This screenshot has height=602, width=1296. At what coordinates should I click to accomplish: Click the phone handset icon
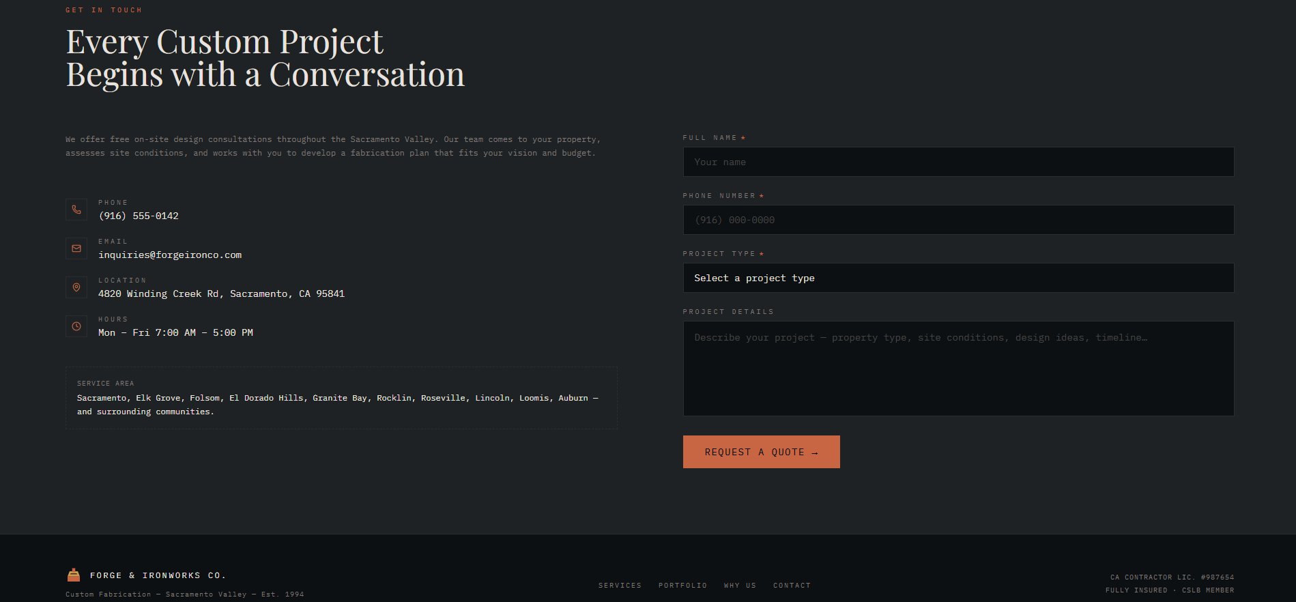click(x=76, y=210)
